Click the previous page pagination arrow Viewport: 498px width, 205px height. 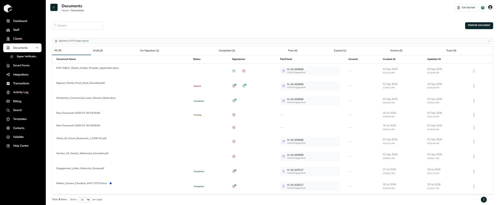(477, 200)
